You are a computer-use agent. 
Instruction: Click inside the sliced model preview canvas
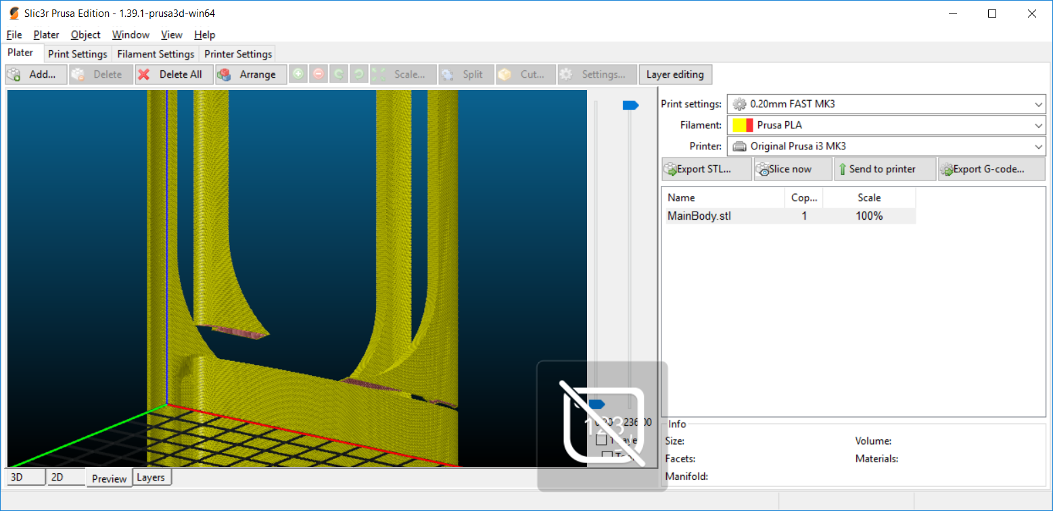tap(297, 278)
